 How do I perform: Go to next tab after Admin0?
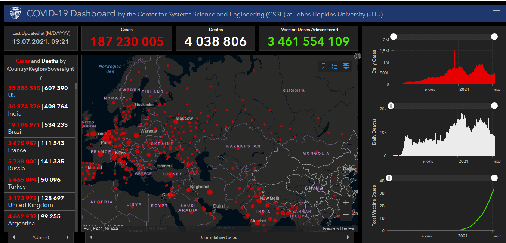[68, 237]
